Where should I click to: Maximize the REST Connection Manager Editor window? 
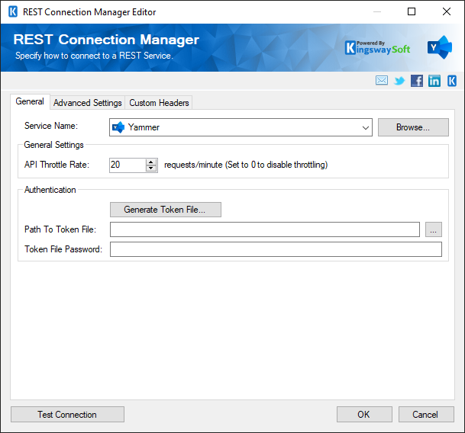point(412,11)
